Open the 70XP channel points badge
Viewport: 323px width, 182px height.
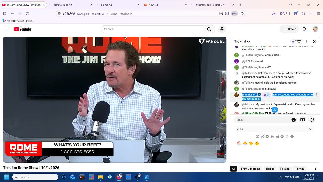click(296, 42)
